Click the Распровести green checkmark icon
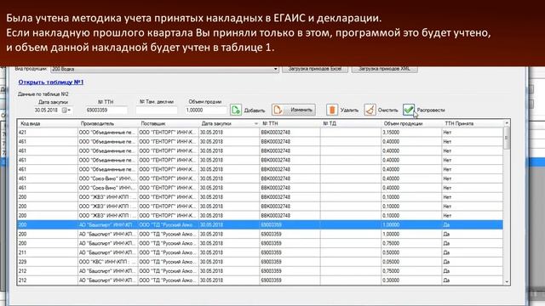545x306 pixels. pyautogui.click(x=409, y=110)
